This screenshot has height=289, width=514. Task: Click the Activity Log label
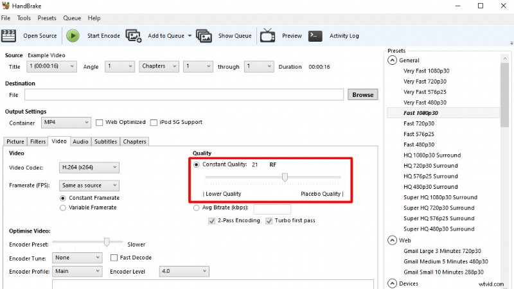click(x=344, y=36)
